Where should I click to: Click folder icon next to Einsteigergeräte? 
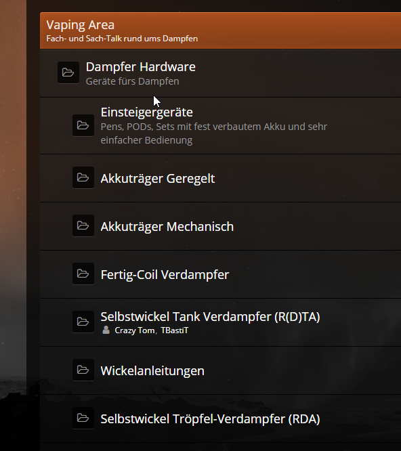83,125
